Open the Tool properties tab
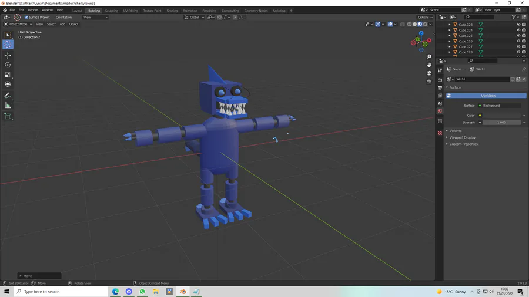529x297 pixels. coord(440,70)
